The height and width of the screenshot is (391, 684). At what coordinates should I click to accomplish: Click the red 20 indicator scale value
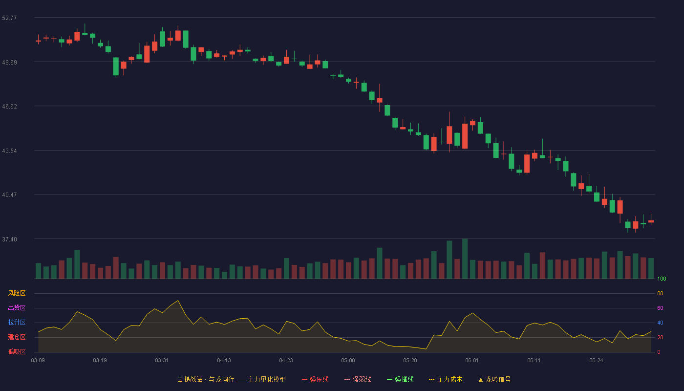[660, 338]
